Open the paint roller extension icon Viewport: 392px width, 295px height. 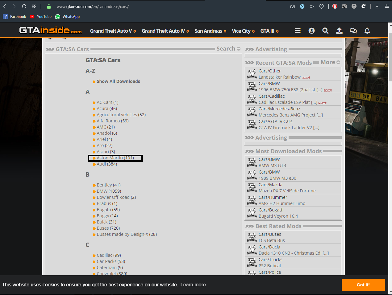[344, 6]
